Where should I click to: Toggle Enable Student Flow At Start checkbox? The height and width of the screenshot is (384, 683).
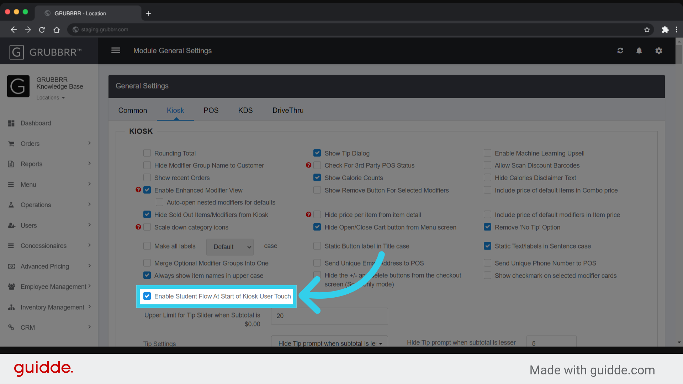[x=147, y=296]
